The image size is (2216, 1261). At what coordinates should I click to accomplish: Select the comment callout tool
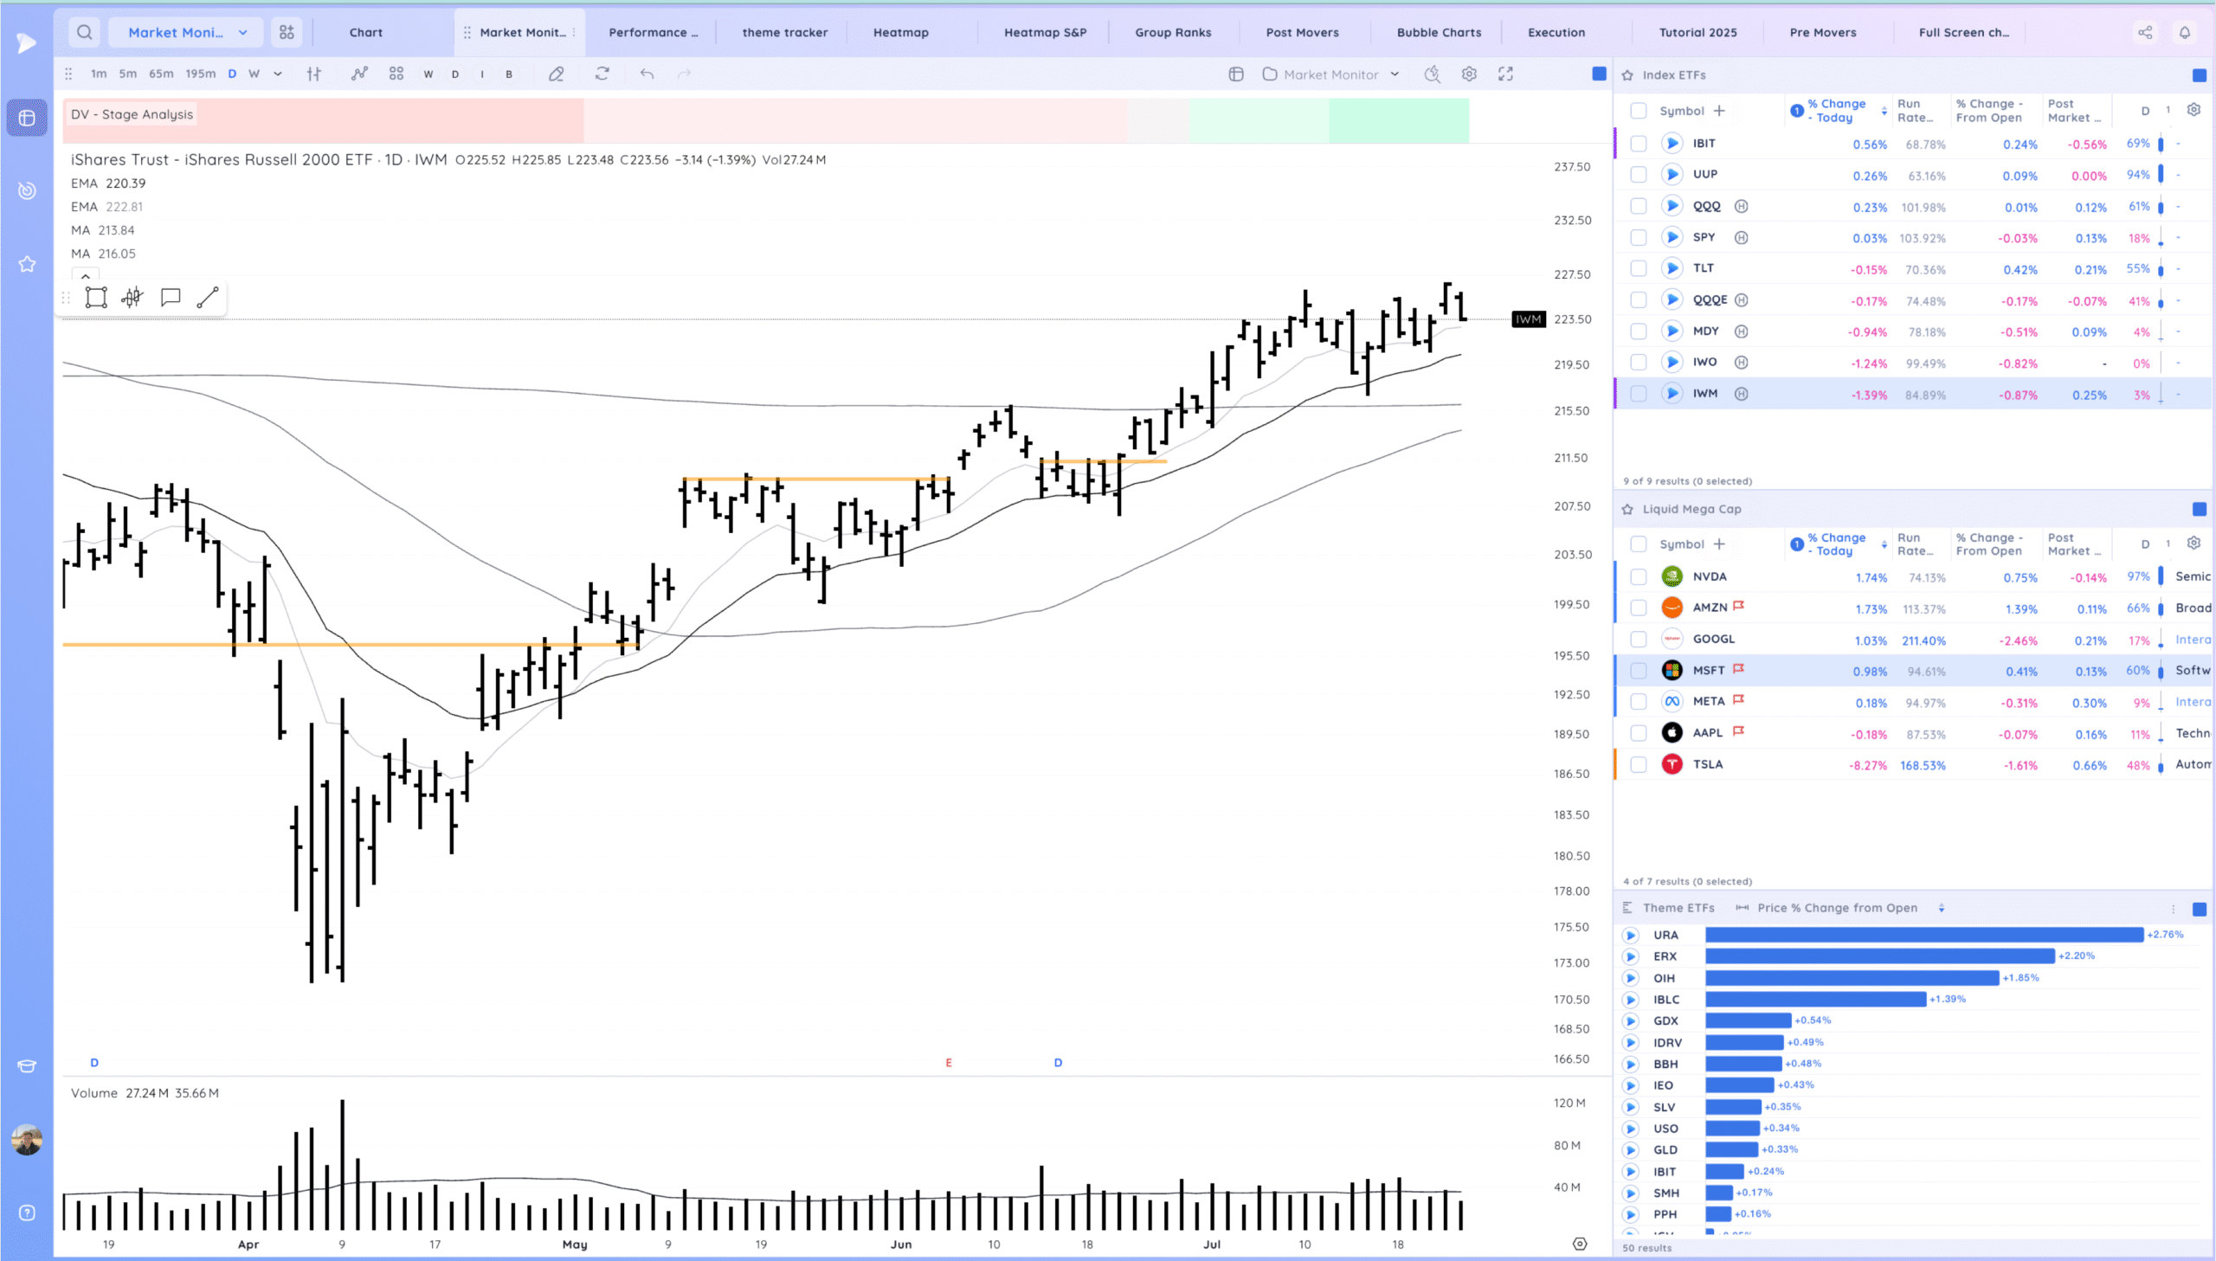click(x=171, y=298)
